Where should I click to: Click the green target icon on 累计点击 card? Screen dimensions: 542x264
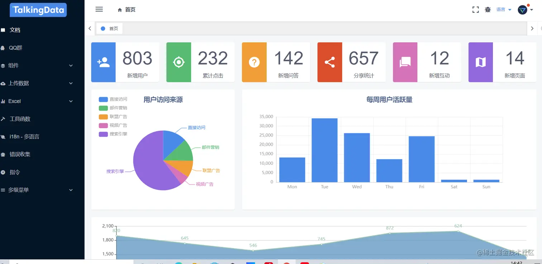[179, 62]
